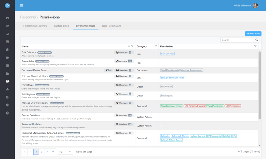This screenshot has height=159, width=266.
Task: View Members of Edit Regions group
Action: pyautogui.click(x=123, y=94)
